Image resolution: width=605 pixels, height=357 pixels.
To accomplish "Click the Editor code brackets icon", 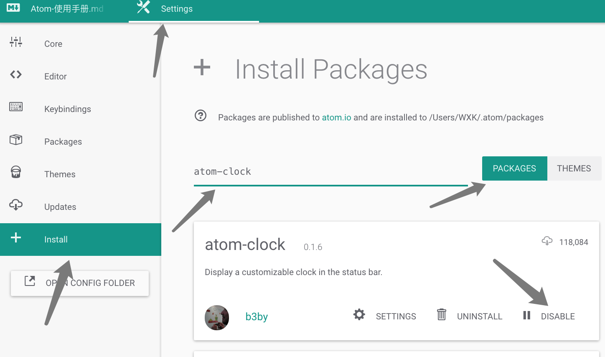I will 16,74.
